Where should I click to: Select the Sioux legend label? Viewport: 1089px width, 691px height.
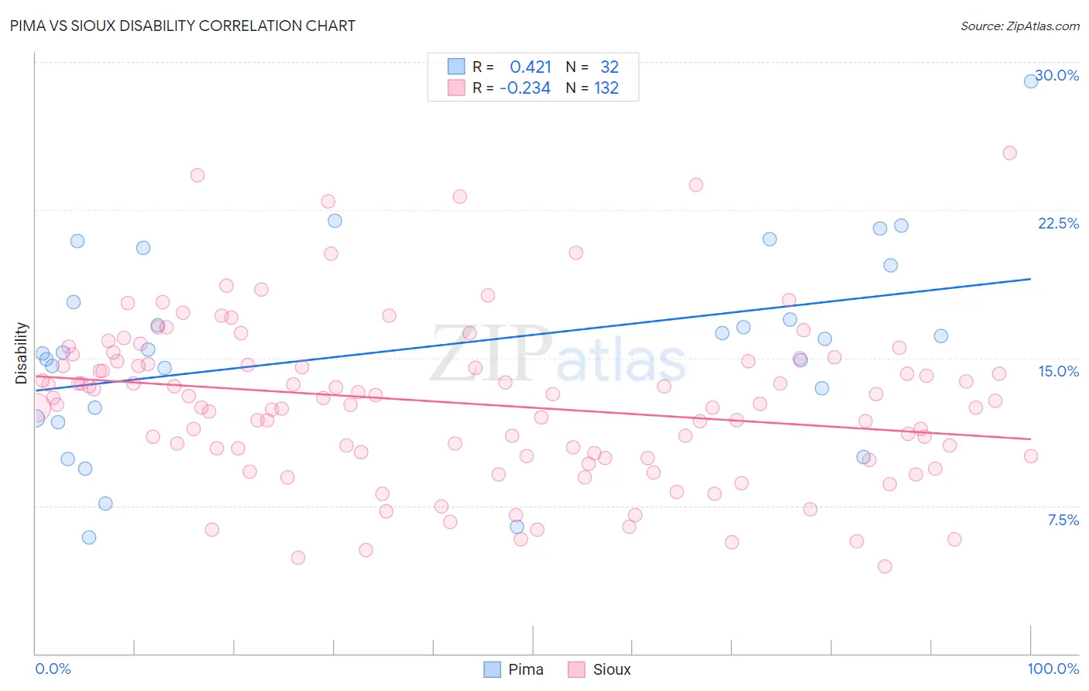tap(612, 669)
